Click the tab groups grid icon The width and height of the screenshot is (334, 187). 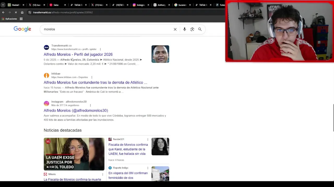click(21, 19)
